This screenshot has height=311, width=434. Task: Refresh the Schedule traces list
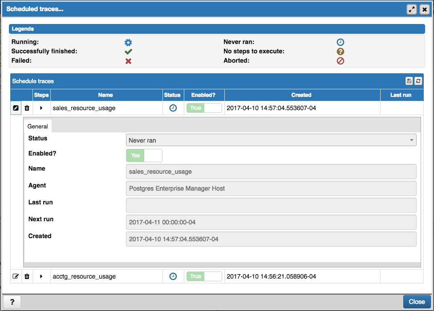[418, 81]
